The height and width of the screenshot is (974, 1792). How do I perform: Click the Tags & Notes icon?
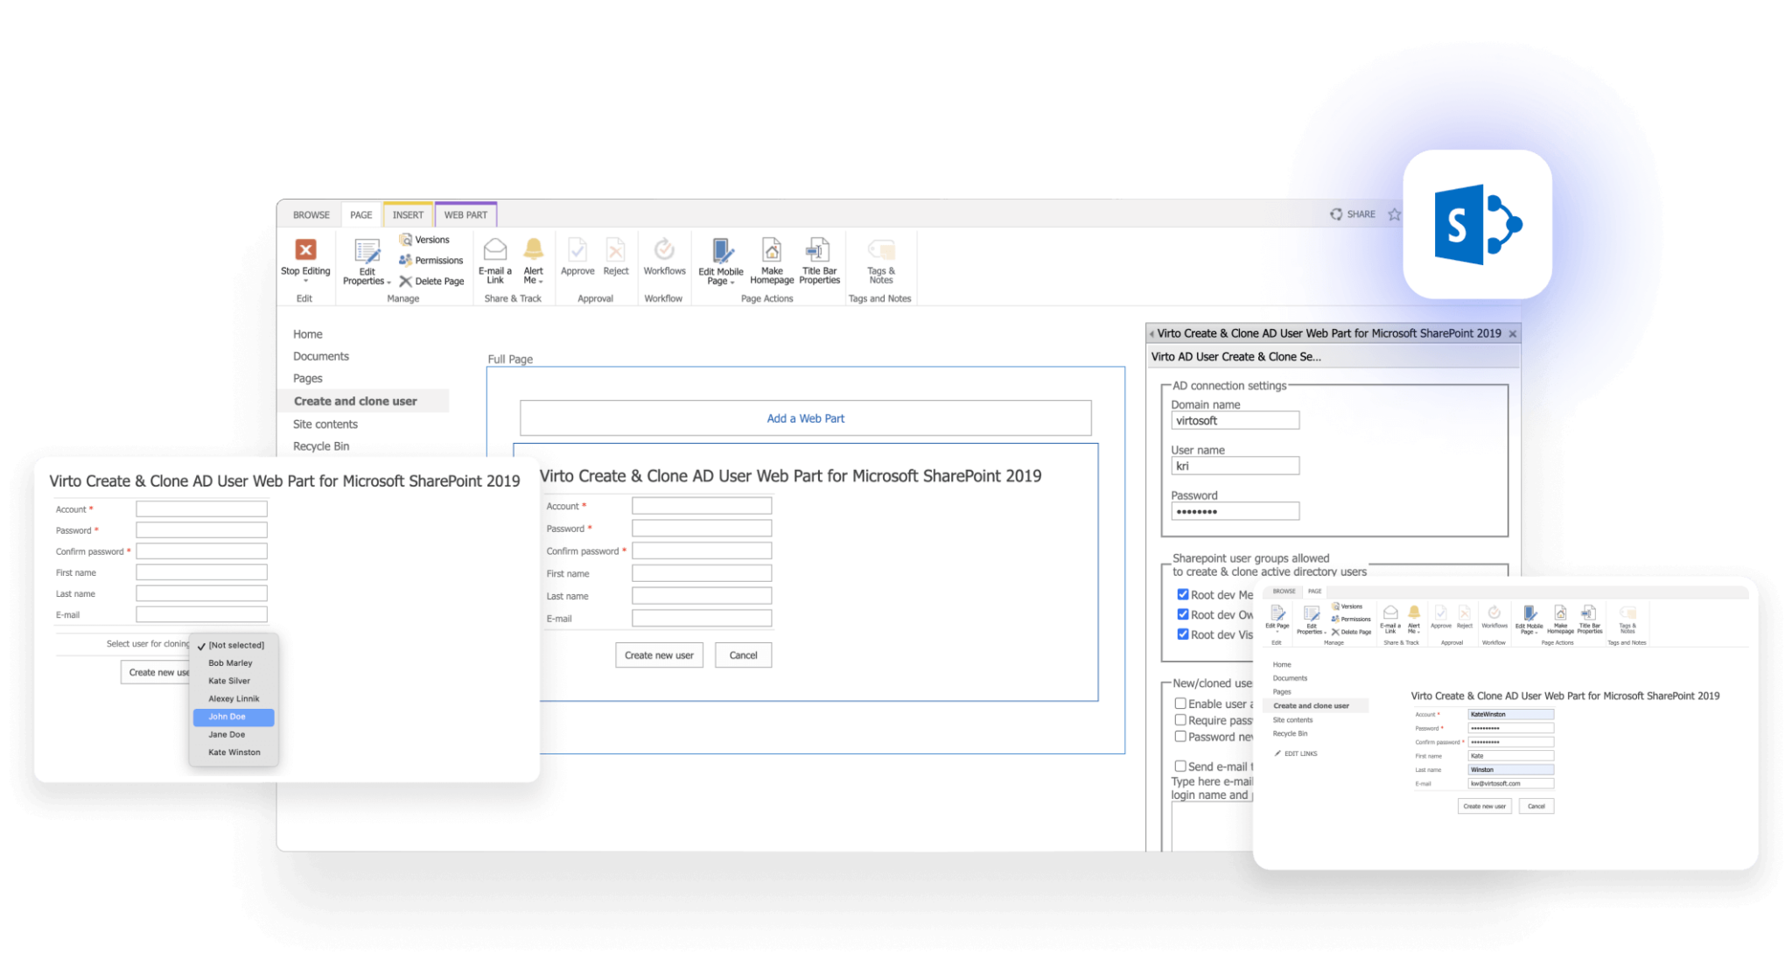881,250
